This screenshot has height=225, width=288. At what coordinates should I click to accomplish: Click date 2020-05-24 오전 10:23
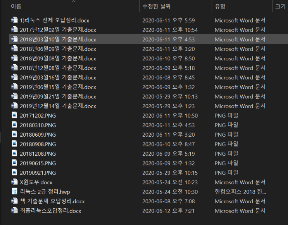170,182
